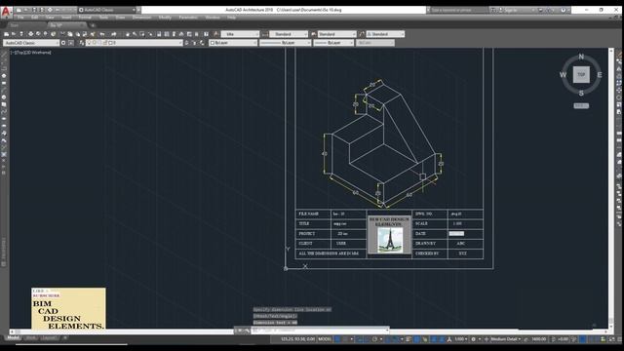Image resolution: width=624 pixels, height=351 pixels.
Task: Open the Modify menu
Action: point(165,18)
